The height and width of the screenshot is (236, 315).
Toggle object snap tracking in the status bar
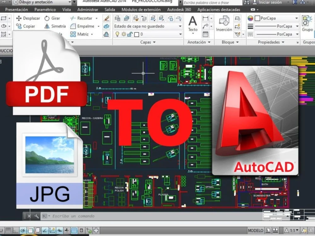pos(45,230)
